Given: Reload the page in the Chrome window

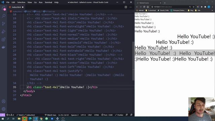Looking at the screenshot, I should pyautogui.click(x=144, y=7).
